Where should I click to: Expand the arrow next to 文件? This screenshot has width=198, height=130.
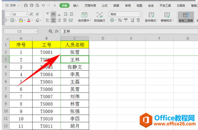[x=19, y=5]
